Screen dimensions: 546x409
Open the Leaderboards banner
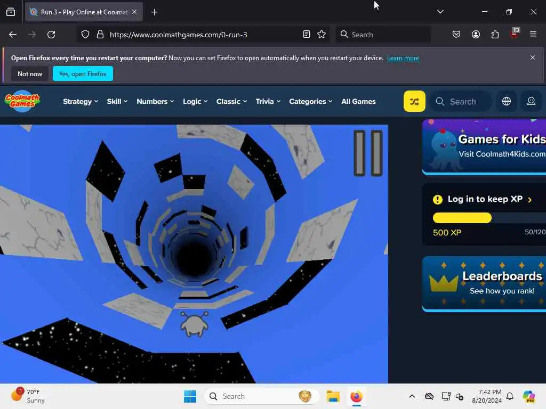pos(484,284)
